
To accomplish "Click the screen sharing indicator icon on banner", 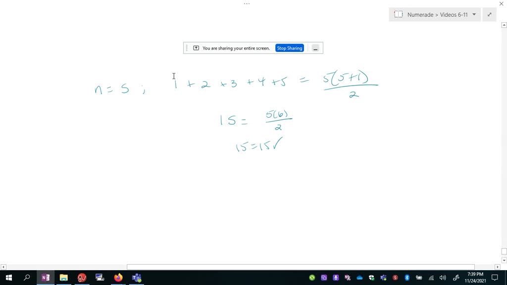I will pyautogui.click(x=195, y=48).
